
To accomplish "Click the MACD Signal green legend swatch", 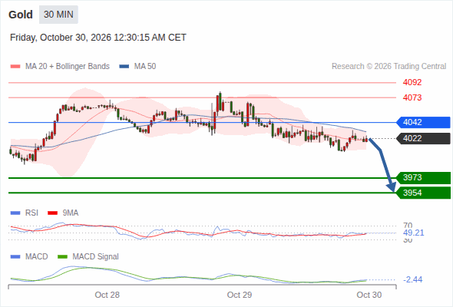I will pyautogui.click(x=62, y=257).
